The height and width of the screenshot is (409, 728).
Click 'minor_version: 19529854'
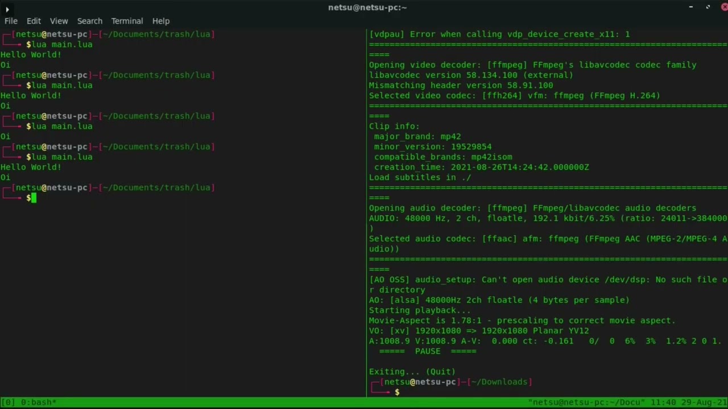point(433,147)
